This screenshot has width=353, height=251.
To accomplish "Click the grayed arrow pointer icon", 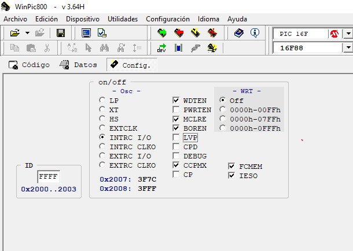I will point(89,48).
